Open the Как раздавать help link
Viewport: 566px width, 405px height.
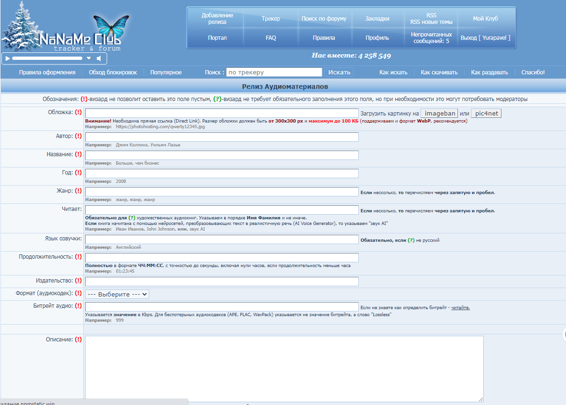(489, 72)
